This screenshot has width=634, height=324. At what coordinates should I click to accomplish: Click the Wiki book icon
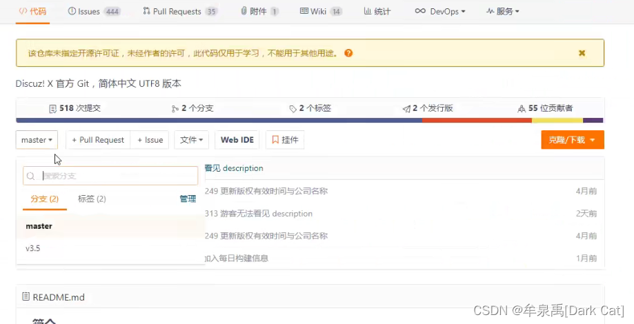304,11
